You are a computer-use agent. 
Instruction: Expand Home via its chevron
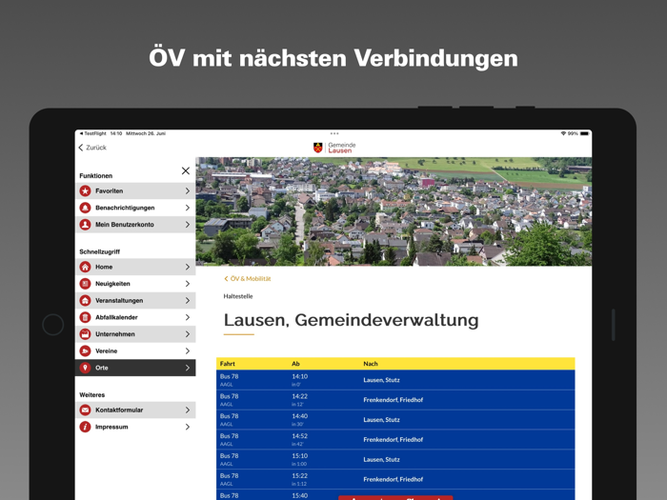coord(187,267)
